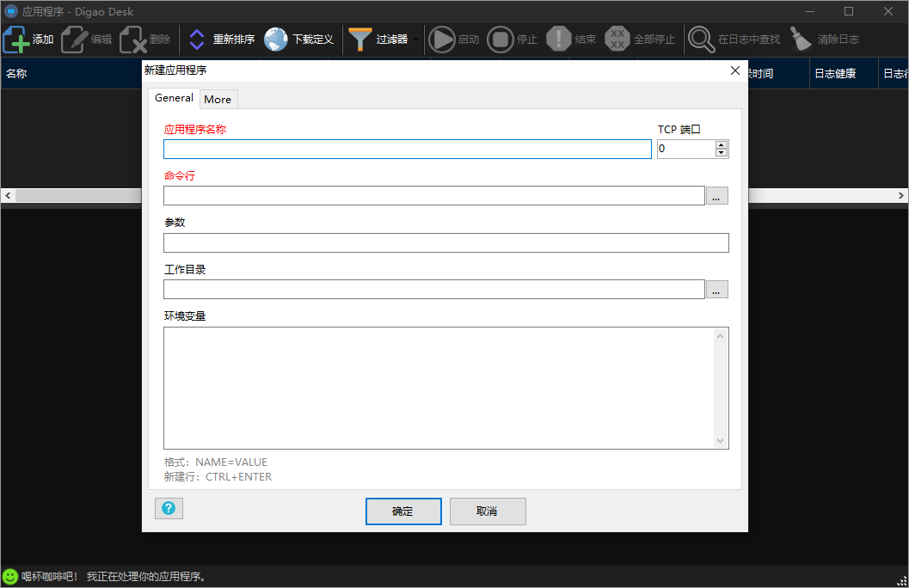Increase the TCP port with the up arrow
The width and height of the screenshot is (909, 588).
[722, 144]
